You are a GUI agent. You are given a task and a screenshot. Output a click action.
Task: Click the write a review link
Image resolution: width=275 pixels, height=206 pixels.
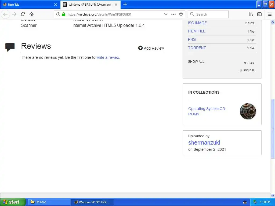pos(108,57)
